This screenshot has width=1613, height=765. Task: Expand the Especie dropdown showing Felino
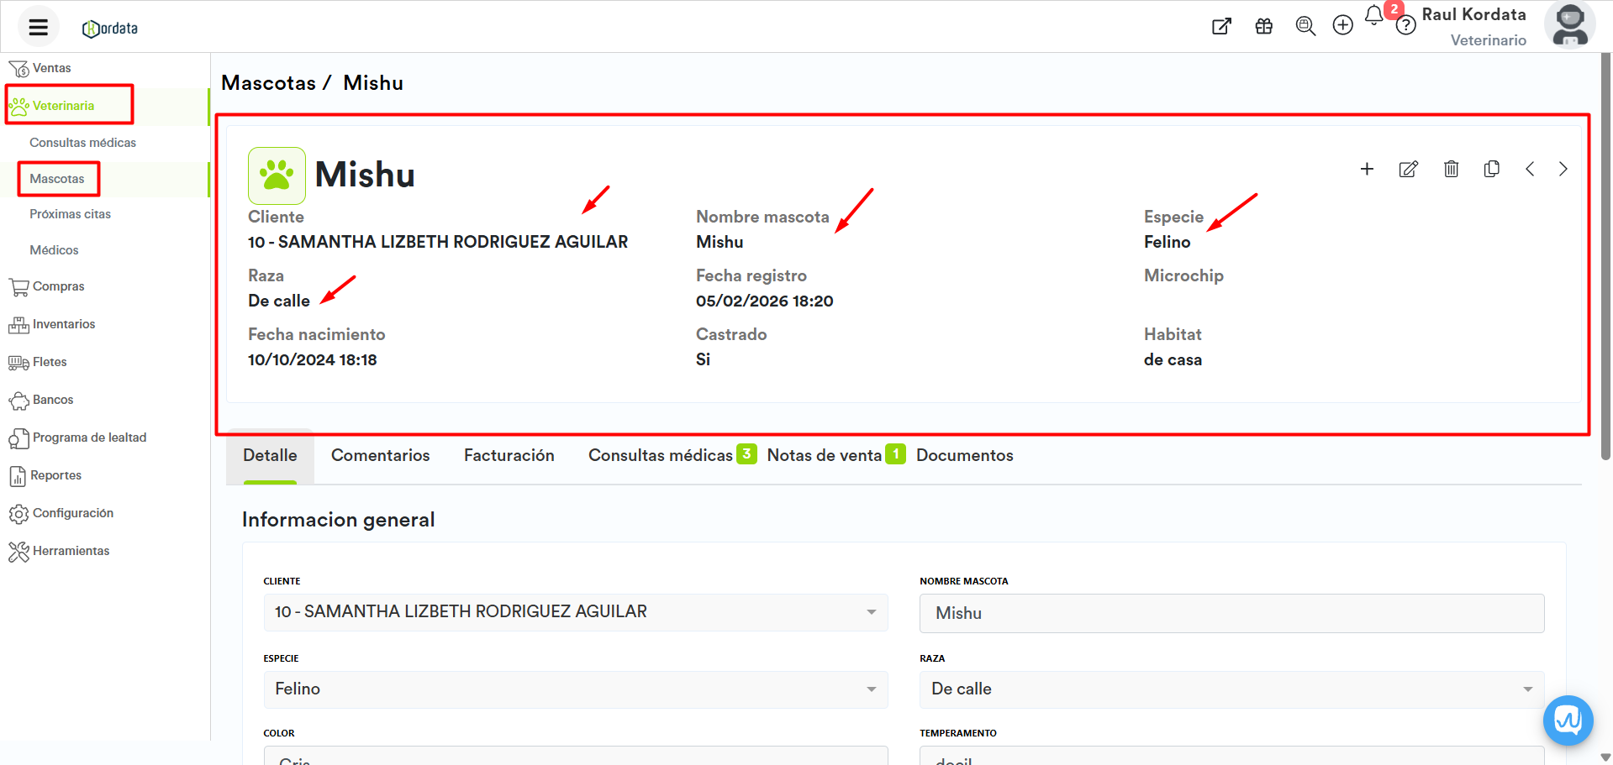point(871,689)
